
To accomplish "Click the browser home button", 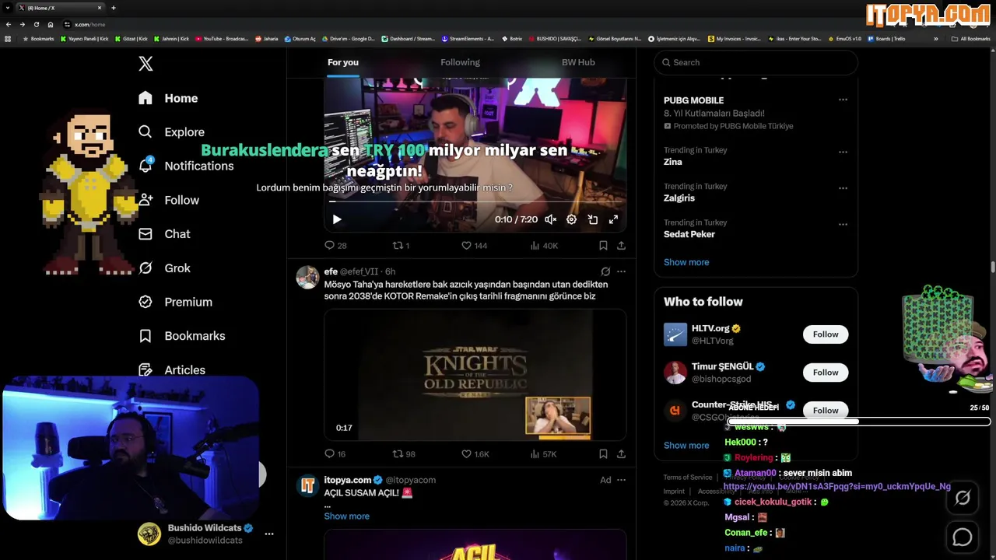I will [x=51, y=24].
